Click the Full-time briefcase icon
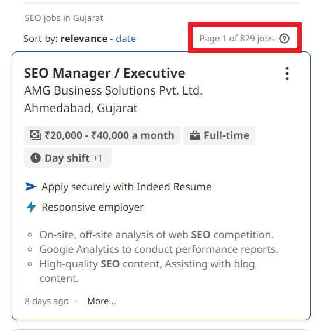Viewport: 324px width, 331px height. (195, 135)
